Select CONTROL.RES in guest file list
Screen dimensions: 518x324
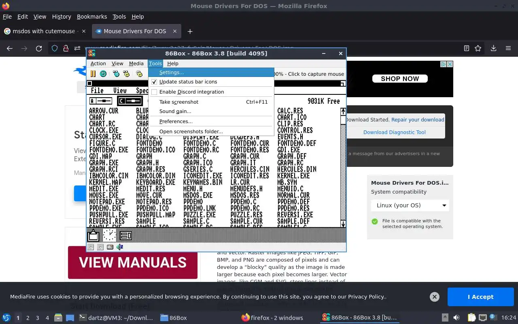tap(295, 130)
